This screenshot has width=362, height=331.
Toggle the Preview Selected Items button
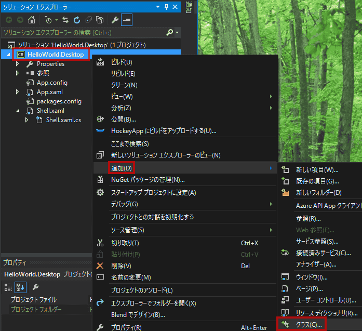127,20
